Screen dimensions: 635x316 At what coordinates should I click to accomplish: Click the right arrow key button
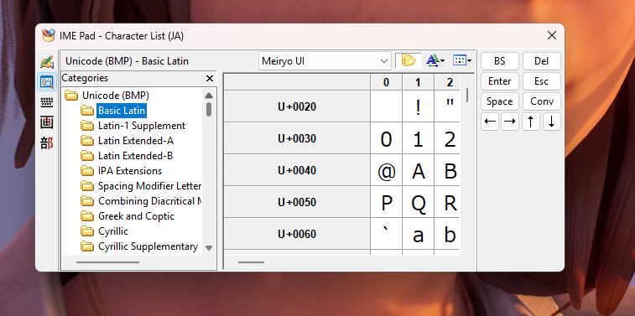[510, 122]
